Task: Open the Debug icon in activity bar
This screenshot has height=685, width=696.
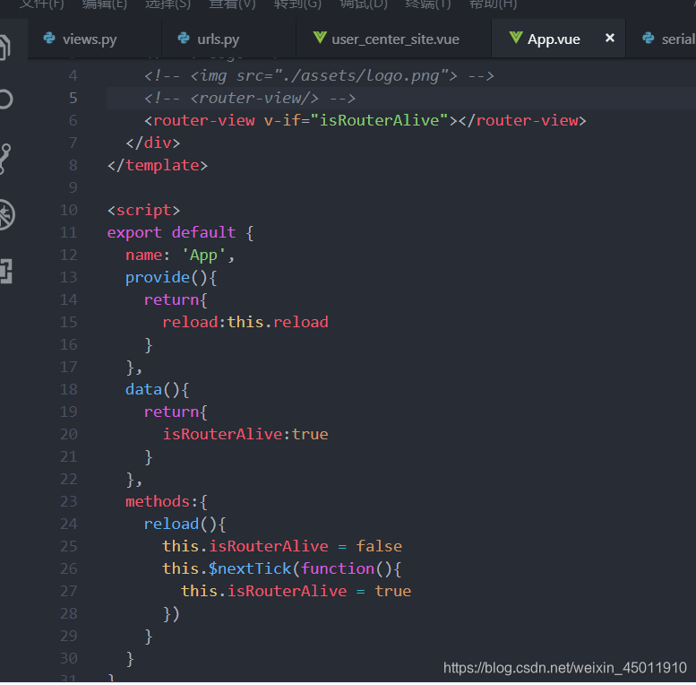Action: click(x=6, y=215)
